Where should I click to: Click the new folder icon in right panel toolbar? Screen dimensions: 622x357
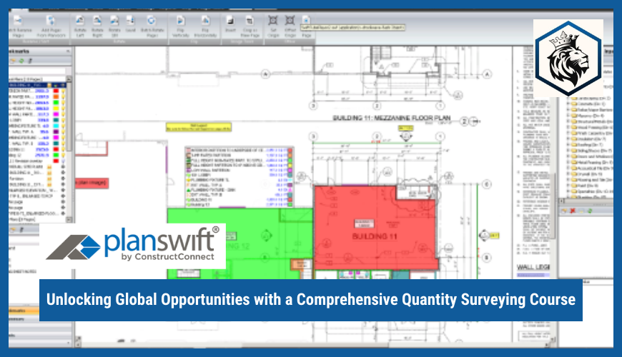tap(563, 211)
